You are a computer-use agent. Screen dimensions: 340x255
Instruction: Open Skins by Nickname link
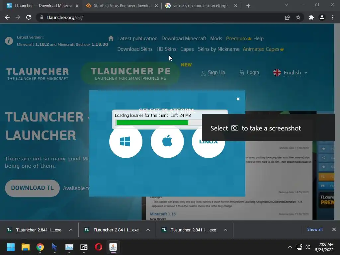click(x=218, y=49)
